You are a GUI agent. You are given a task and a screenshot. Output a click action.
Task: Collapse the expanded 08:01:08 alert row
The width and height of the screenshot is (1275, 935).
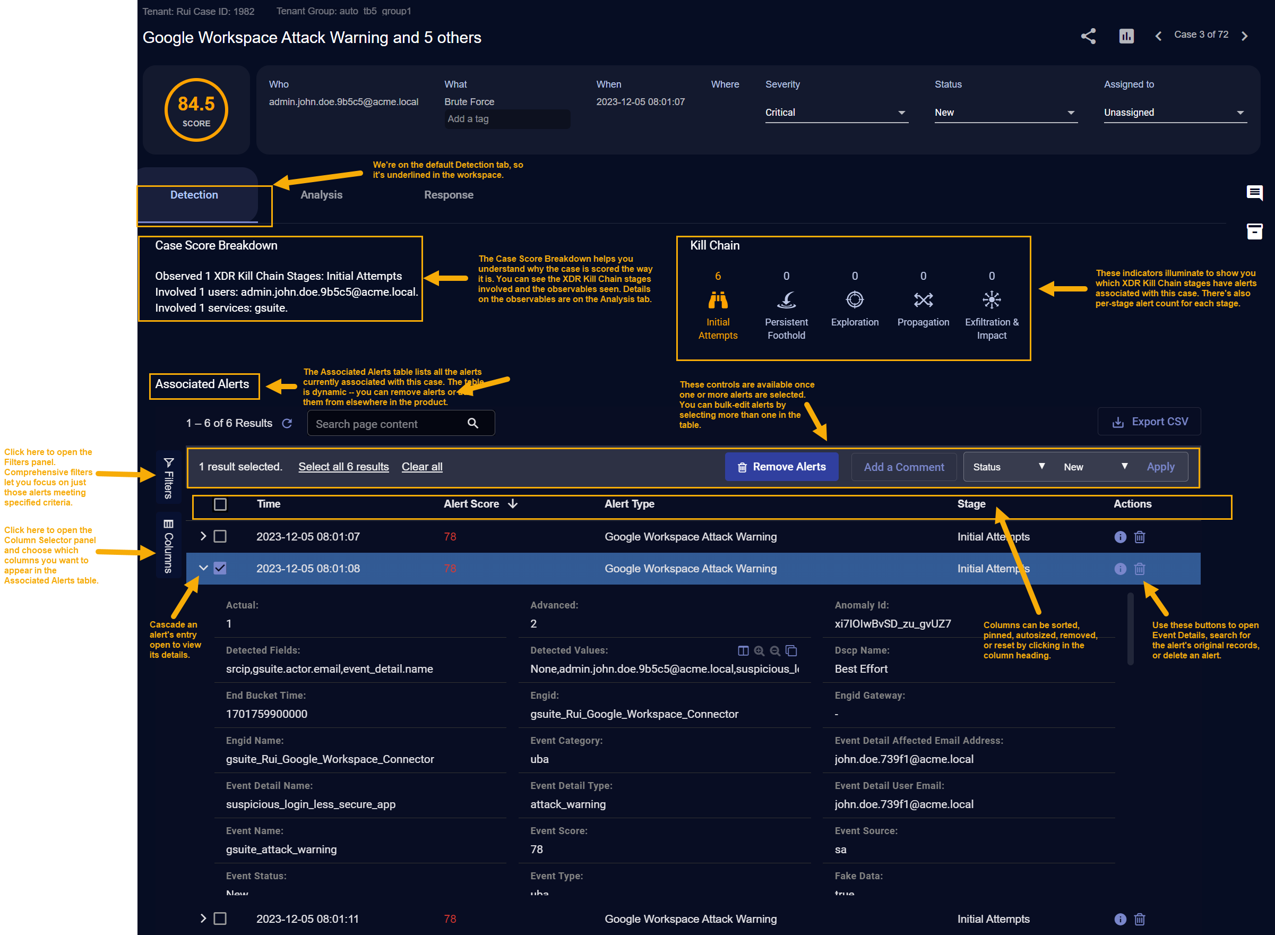click(204, 568)
